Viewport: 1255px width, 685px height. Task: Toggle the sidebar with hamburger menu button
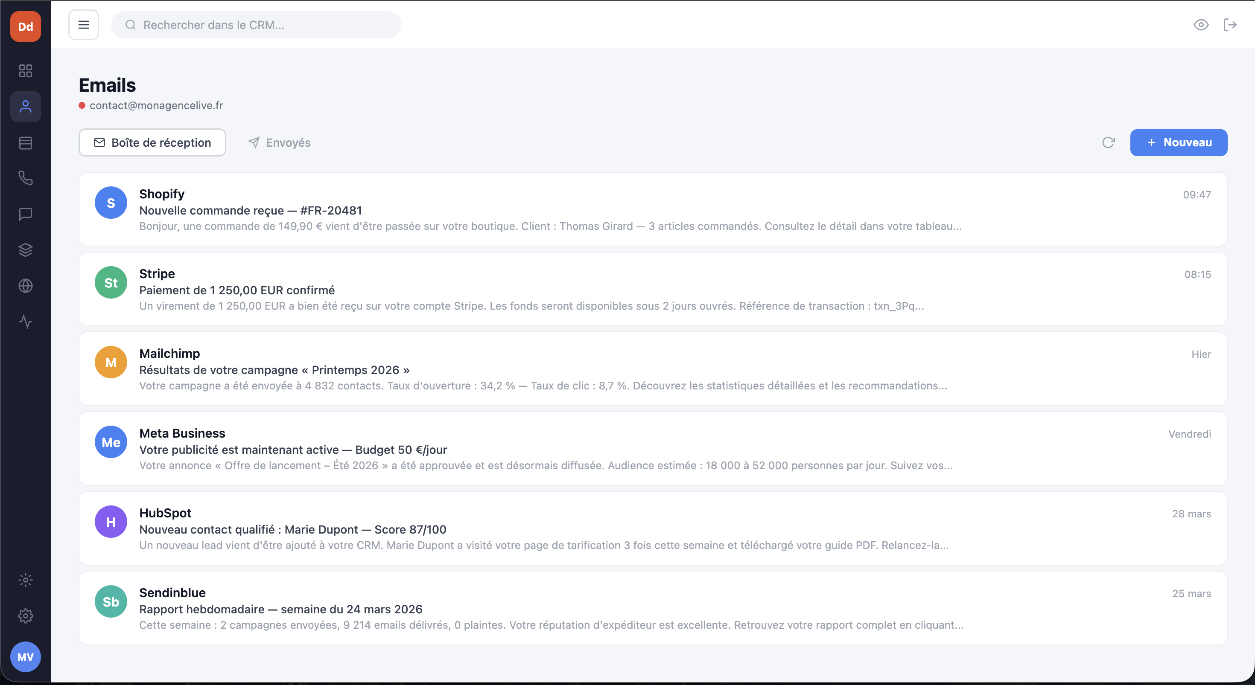click(x=84, y=25)
